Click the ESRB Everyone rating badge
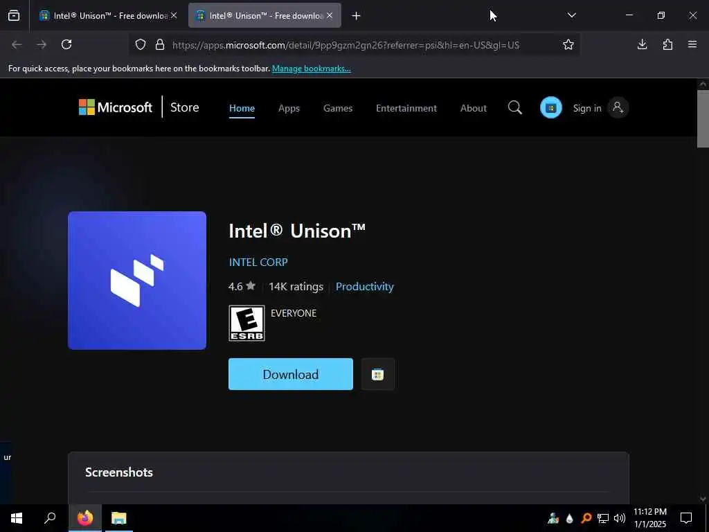 [x=247, y=323]
